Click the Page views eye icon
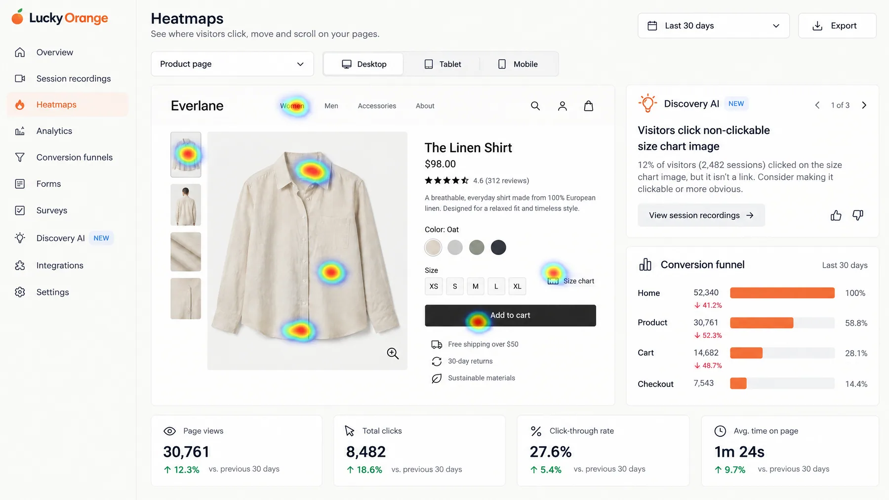The width and height of the screenshot is (889, 500). tap(169, 431)
